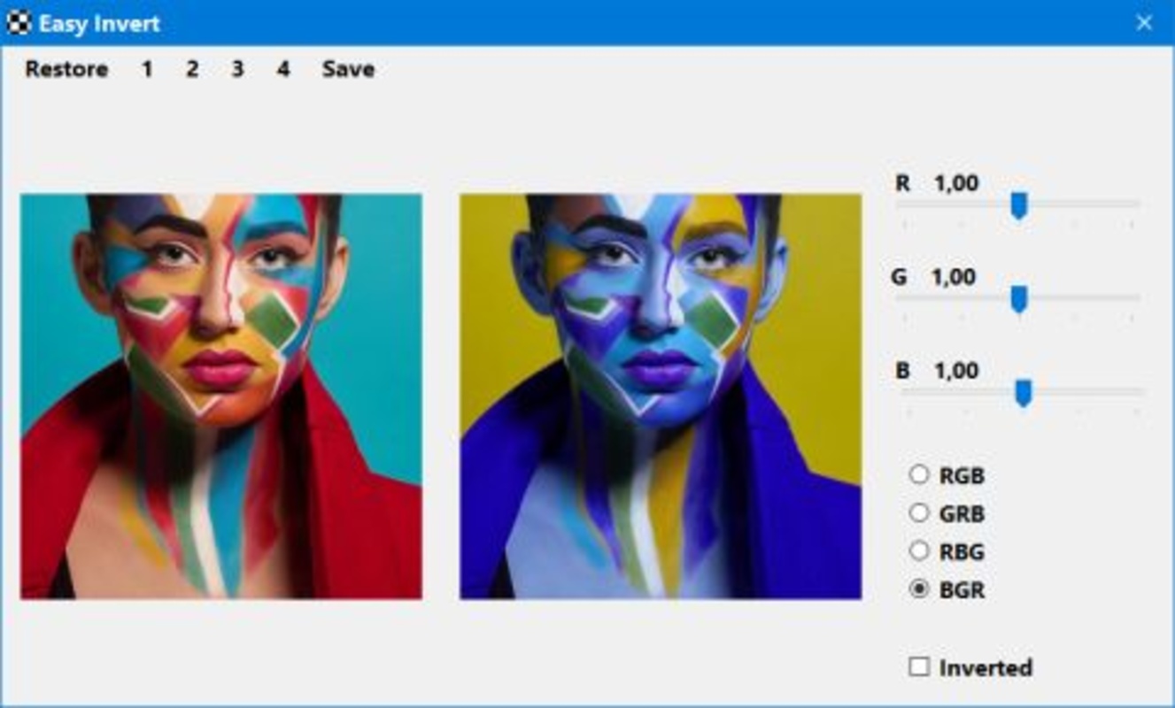Select the RGB channel order radio button
Viewport: 1175px width, 708px height.
point(919,475)
